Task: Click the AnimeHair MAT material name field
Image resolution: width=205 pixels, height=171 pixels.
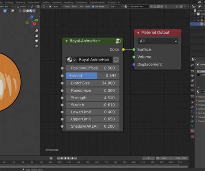Action: point(139,6)
